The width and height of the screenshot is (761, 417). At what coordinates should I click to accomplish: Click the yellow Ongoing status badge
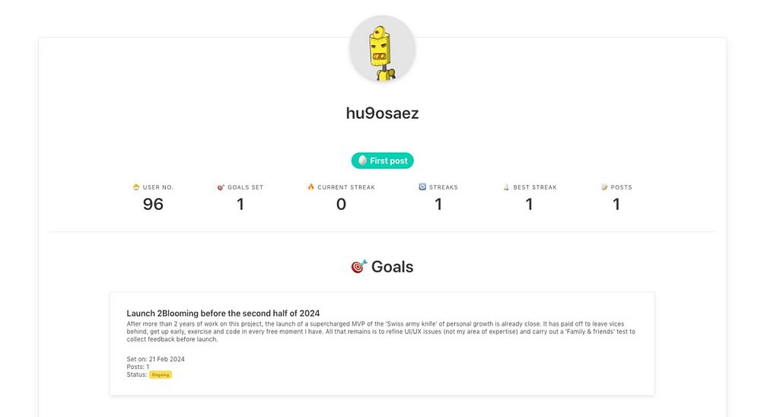(x=161, y=374)
